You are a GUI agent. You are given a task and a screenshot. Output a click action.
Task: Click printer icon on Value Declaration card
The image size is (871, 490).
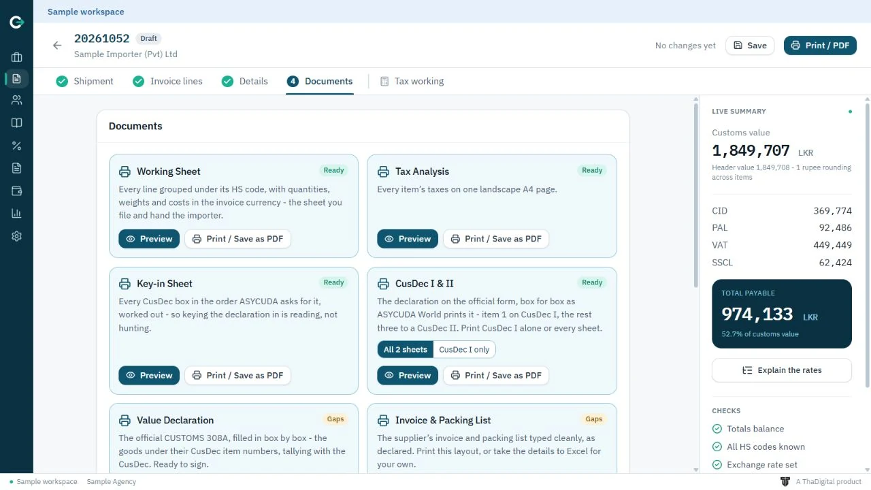pos(125,421)
